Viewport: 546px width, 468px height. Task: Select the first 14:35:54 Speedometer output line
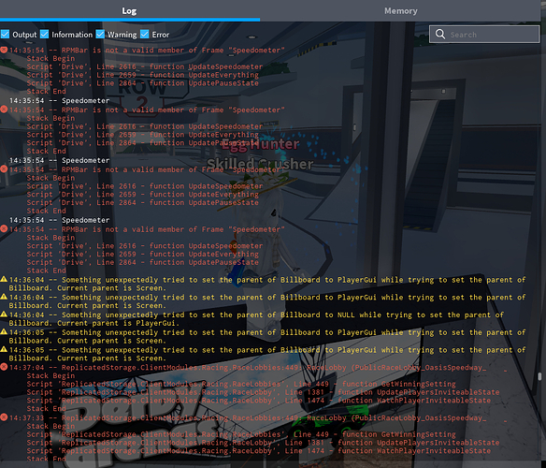click(59, 100)
